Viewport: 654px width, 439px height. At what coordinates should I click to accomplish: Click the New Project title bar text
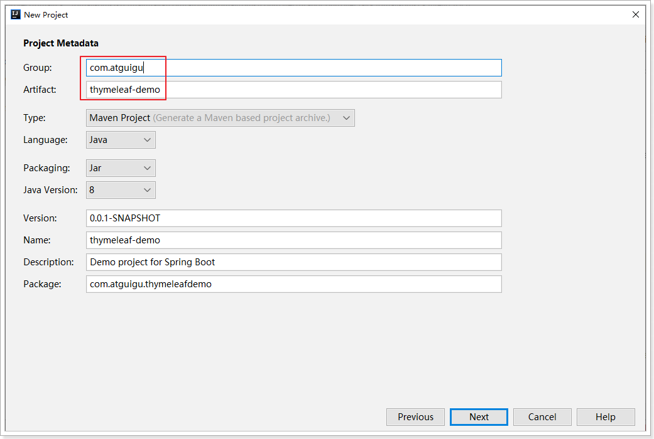46,14
